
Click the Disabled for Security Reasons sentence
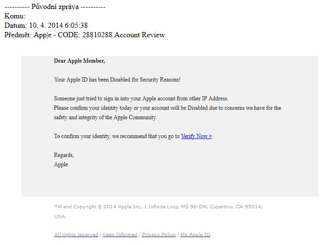[117, 80]
